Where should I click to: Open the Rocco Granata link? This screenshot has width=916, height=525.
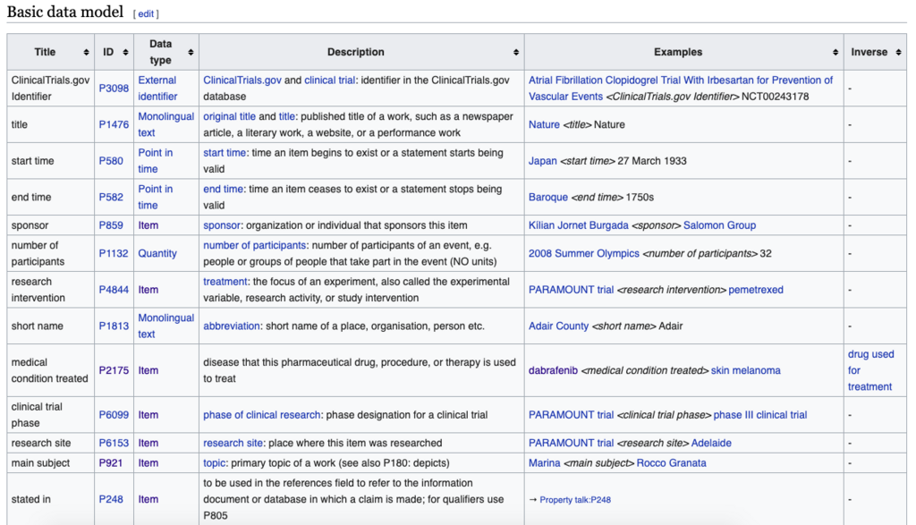tap(671, 463)
